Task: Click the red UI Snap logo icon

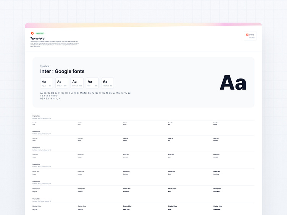Action: [247, 35]
